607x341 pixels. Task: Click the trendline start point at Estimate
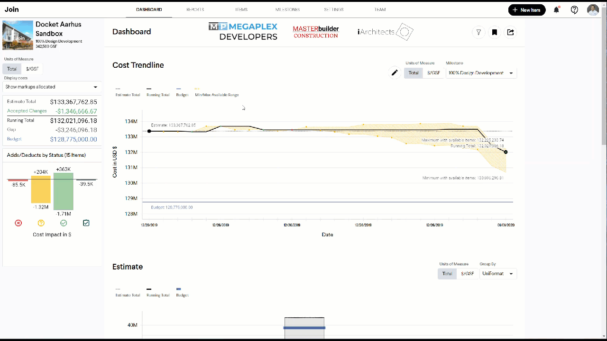click(149, 131)
